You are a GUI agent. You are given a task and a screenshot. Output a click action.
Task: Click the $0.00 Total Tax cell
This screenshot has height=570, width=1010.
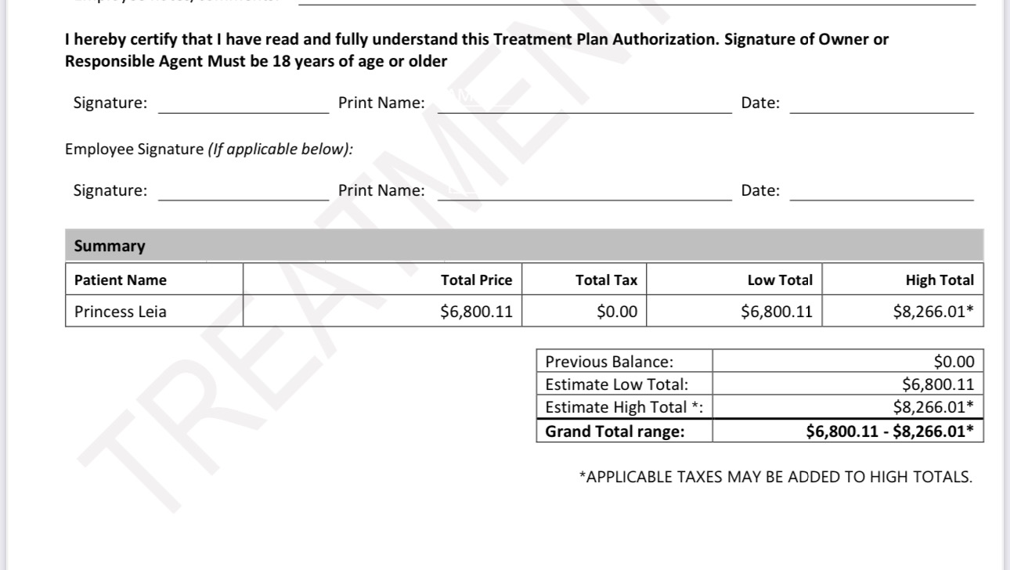(x=617, y=312)
